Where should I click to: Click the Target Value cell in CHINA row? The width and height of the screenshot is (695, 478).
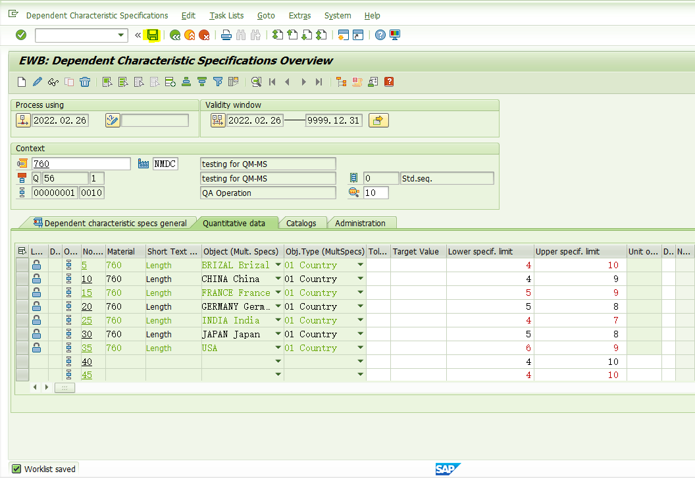pos(419,279)
